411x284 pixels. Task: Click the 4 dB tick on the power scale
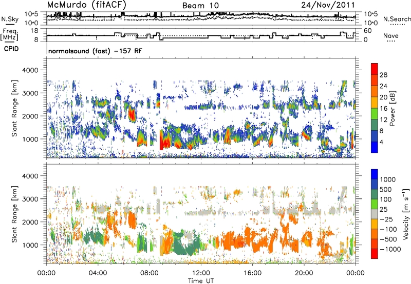[x=381, y=142]
